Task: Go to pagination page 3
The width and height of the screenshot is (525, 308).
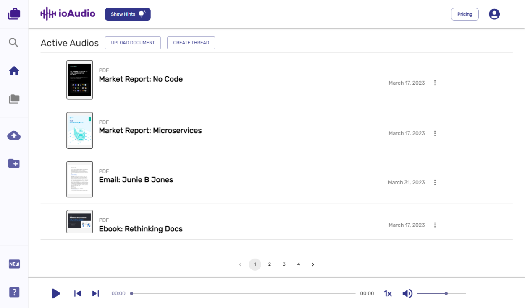Action: coord(284,264)
